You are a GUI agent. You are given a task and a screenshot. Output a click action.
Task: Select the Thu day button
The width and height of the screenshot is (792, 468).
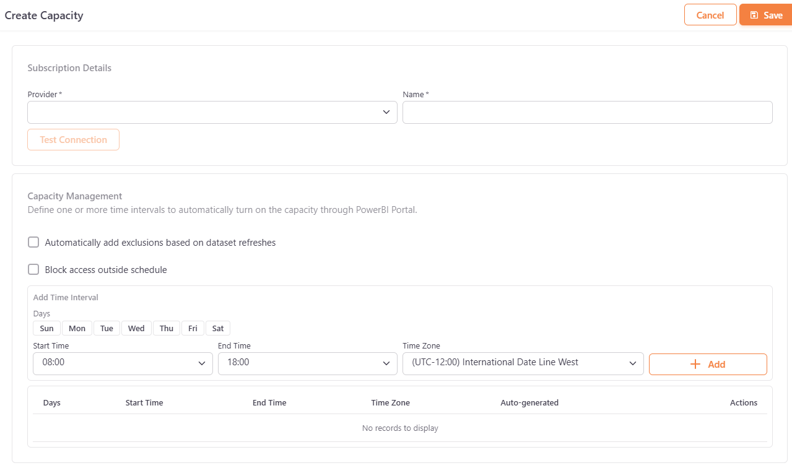point(167,328)
